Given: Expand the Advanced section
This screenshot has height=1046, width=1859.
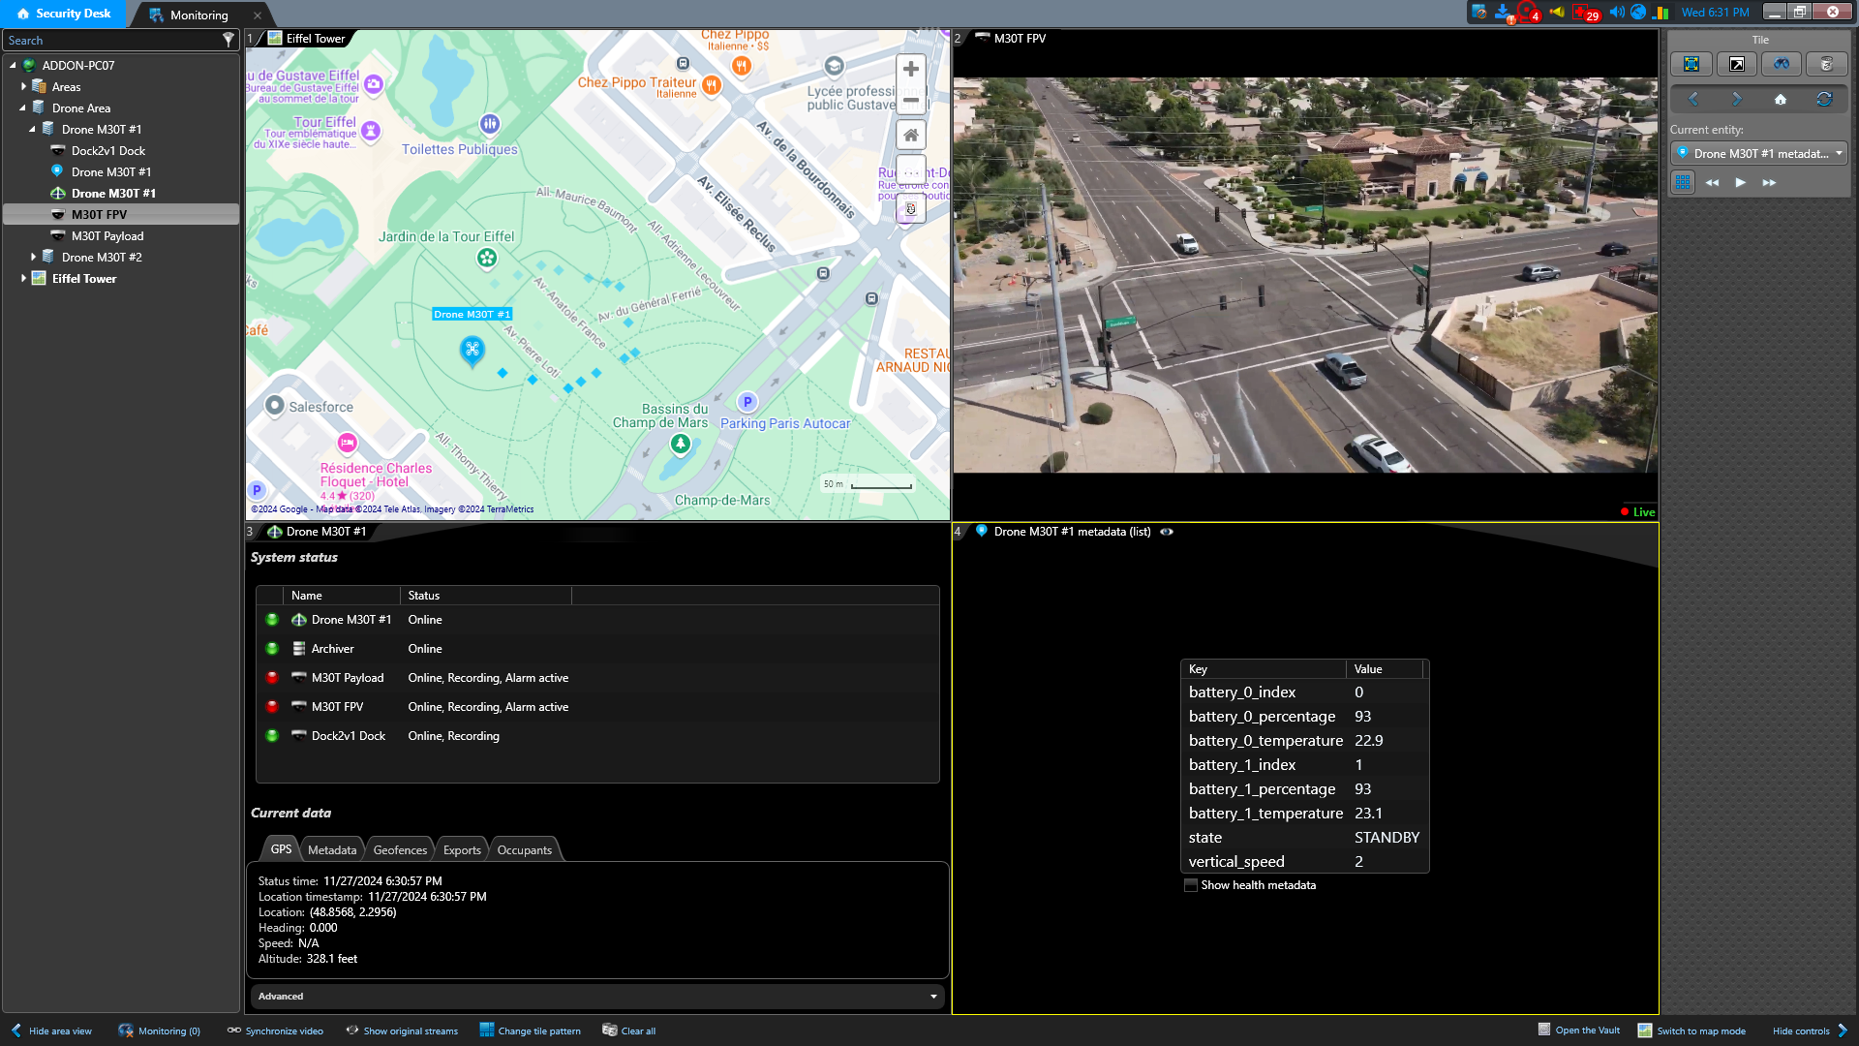Looking at the screenshot, I should coord(933,997).
